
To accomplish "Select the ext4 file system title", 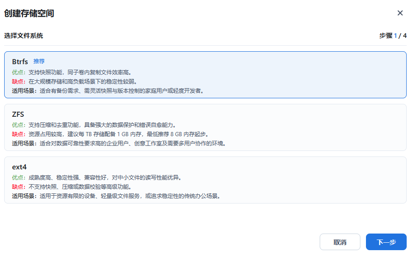I will point(19,167).
